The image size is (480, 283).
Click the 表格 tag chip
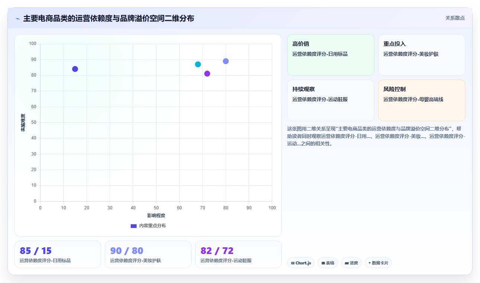[x=328, y=263]
